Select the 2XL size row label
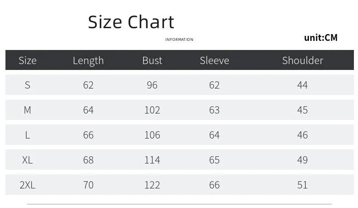 pyautogui.click(x=27, y=185)
